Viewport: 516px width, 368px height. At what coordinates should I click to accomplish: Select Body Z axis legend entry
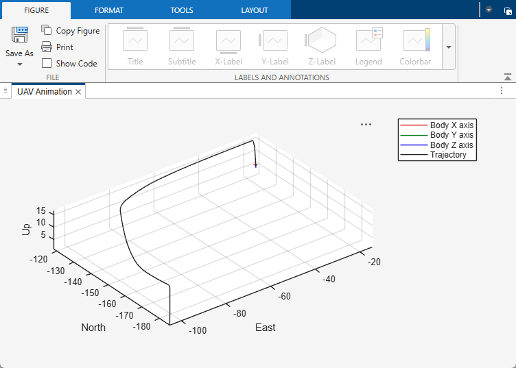(x=436, y=145)
